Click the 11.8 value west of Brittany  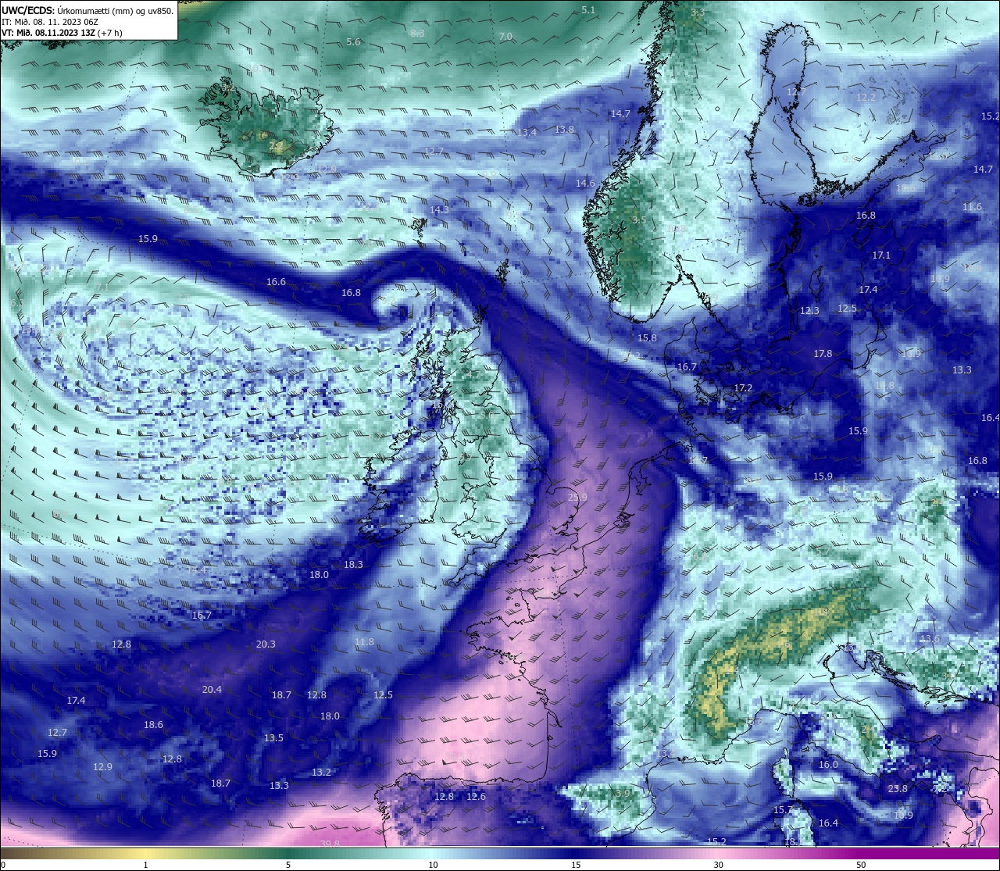click(364, 642)
